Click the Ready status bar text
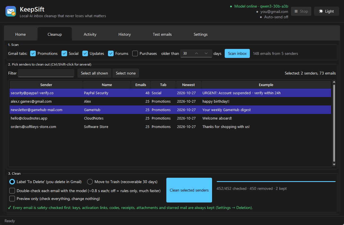 [x=10, y=221]
